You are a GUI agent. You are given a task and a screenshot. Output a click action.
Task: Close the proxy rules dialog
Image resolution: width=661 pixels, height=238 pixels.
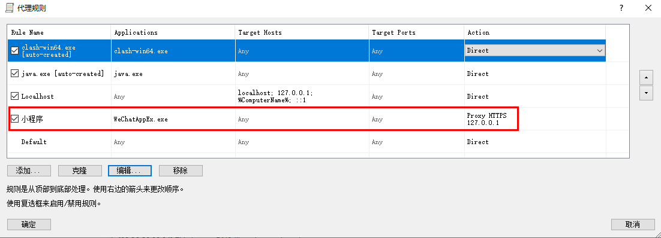(648, 8)
